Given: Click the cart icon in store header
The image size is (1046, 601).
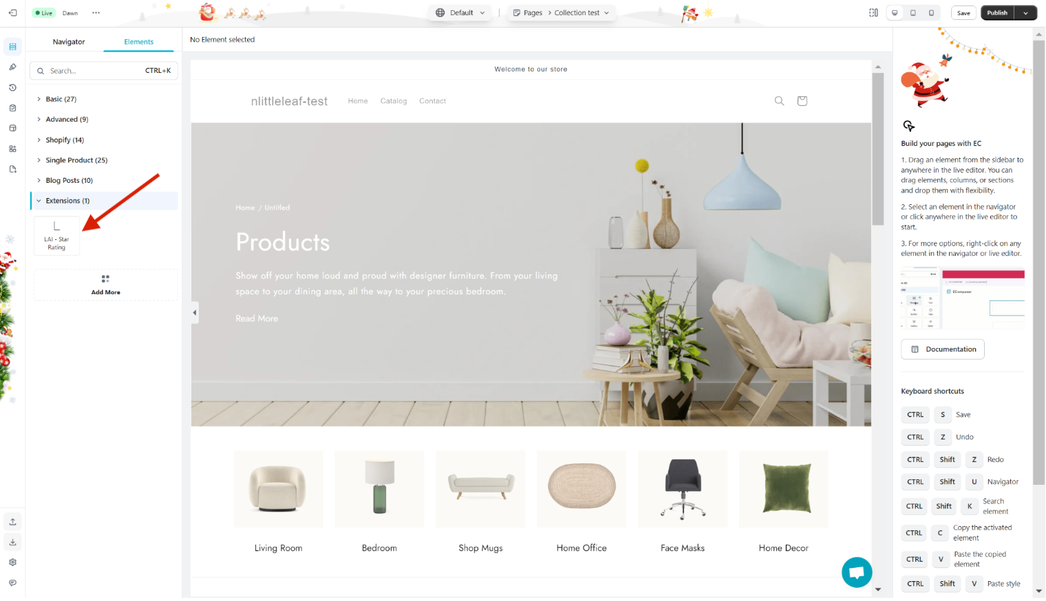Looking at the screenshot, I should (802, 101).
